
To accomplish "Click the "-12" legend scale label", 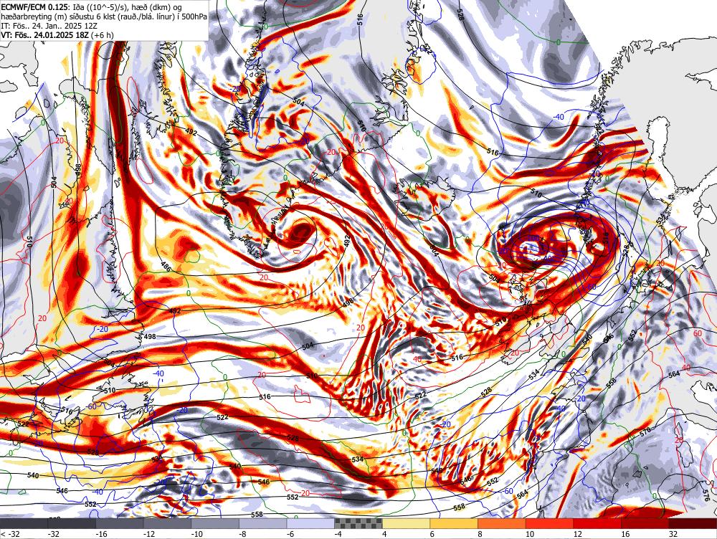I will tap(150, 534).
